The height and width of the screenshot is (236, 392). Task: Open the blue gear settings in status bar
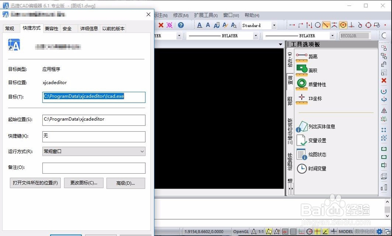(379, 232)
